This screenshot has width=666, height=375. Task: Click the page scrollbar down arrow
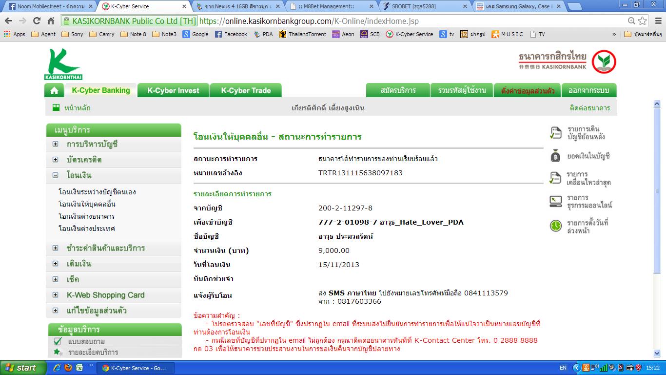click(657, 354)
